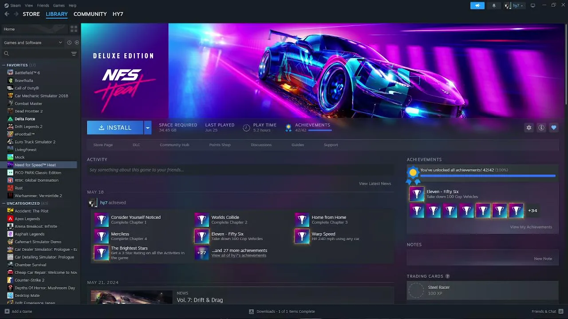The image size is (568, 319).
Task: Click the unlocked achievements 42/42 progress bar
Action: point(488,176)
